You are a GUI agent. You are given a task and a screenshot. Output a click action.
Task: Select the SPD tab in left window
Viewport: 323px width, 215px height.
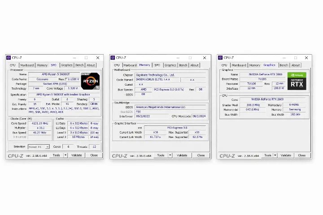coord(53,65)
